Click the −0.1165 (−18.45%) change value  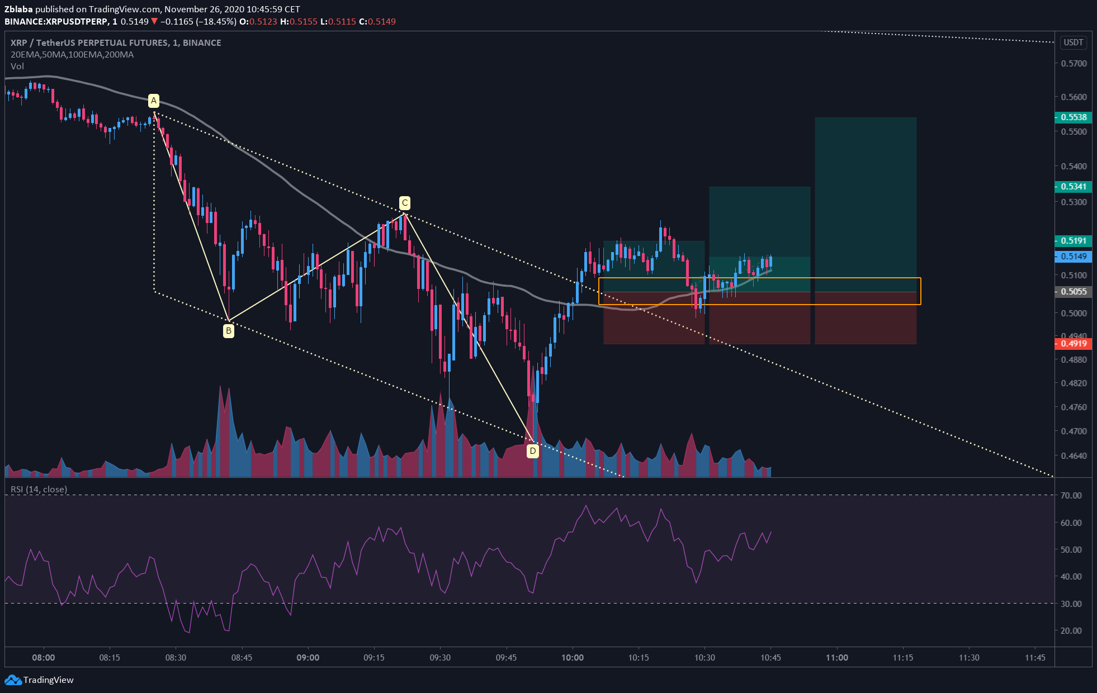click(198, 22)
